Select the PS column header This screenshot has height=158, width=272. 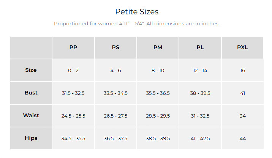pyautogui.click(x=115, y=48)
